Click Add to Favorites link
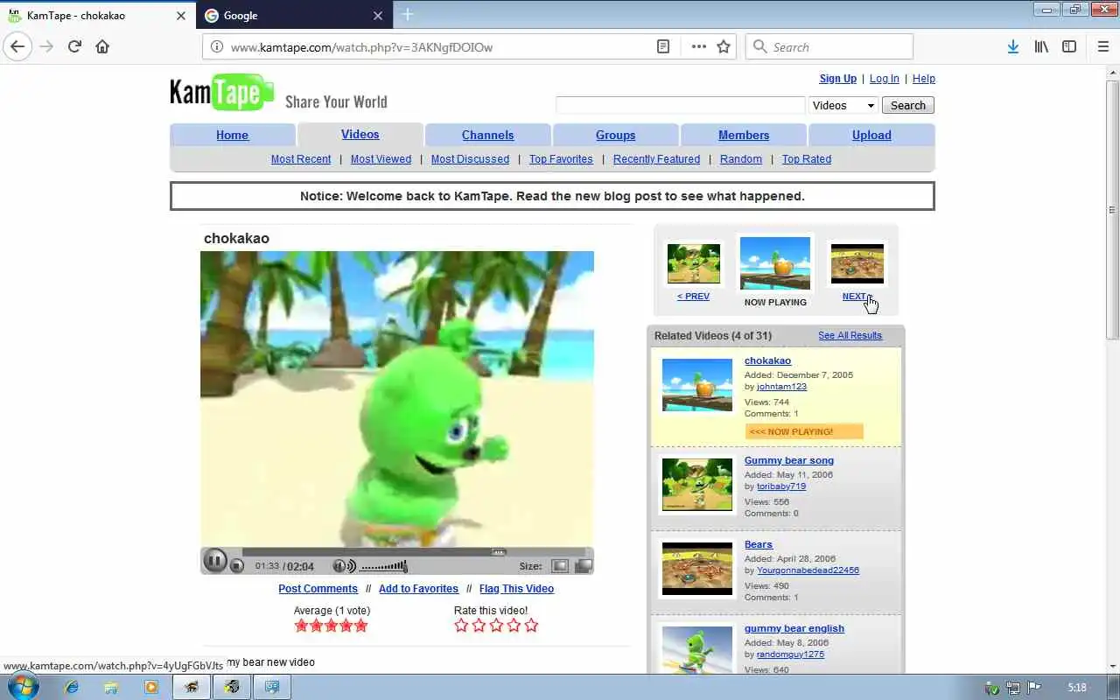This screenshot has height=700, width=1120. 418,588
